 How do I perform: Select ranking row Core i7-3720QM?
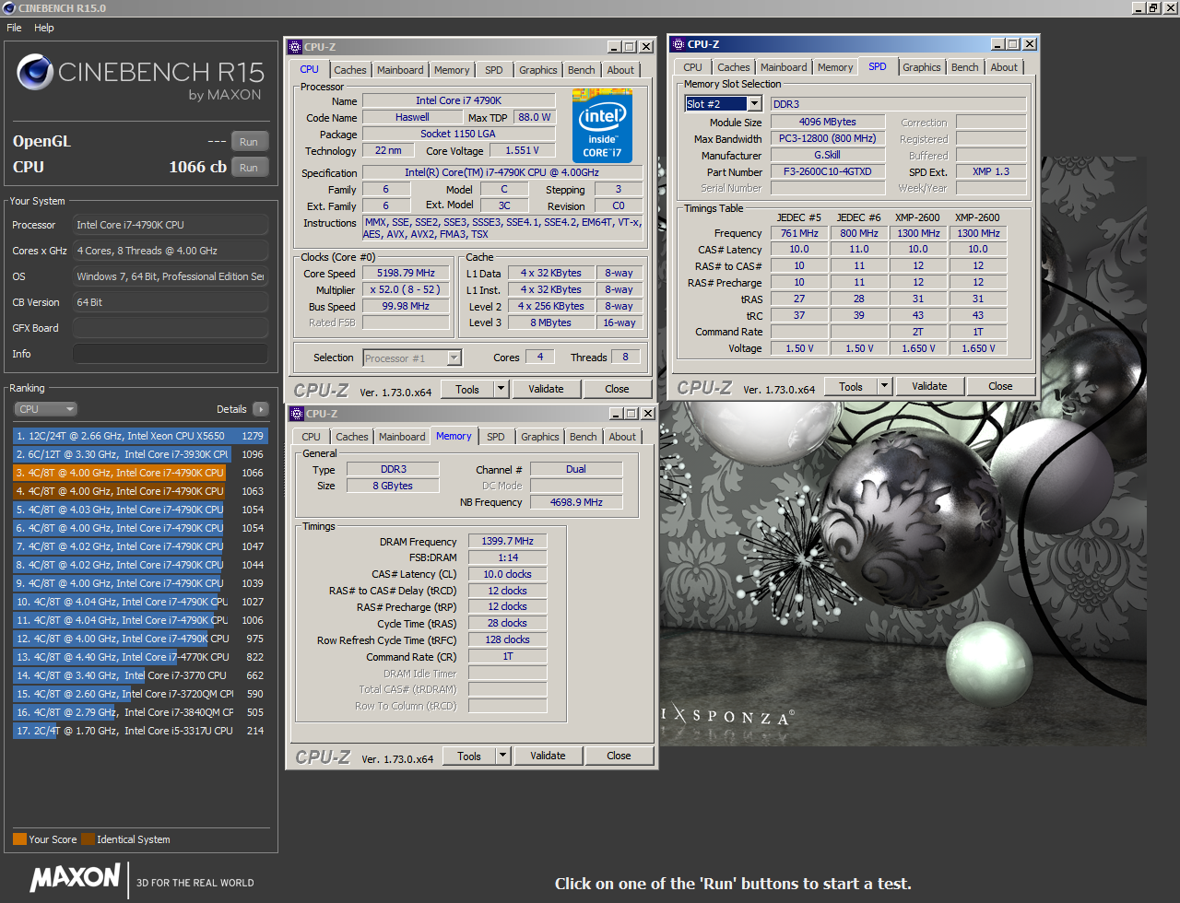[139, 694]
